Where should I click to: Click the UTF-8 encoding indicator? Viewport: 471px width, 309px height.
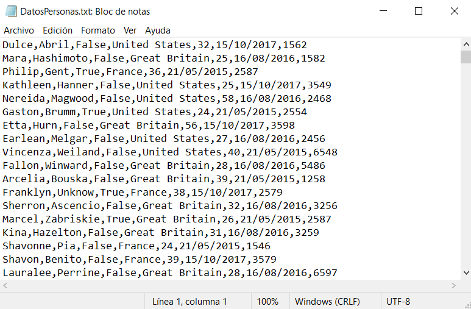(x=398, y=301)
